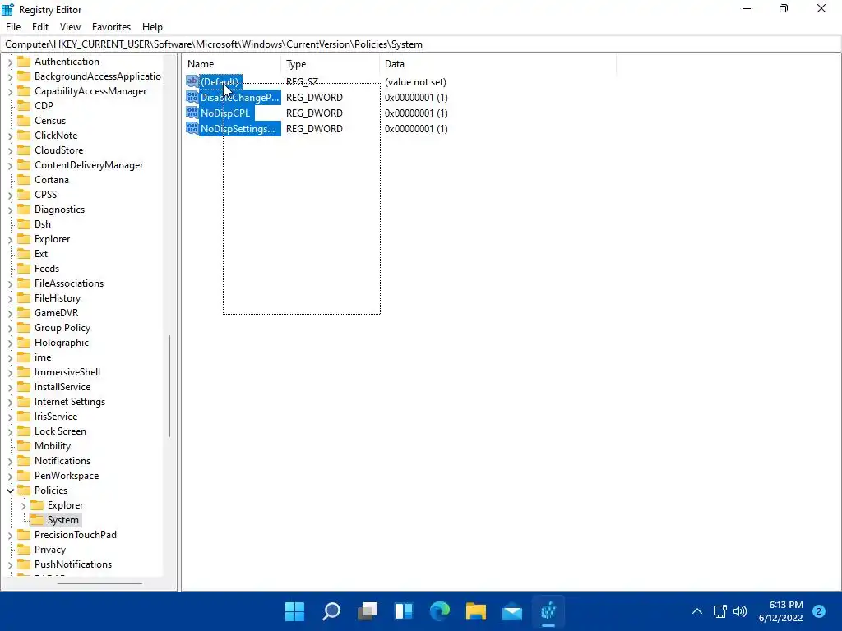Screen dimensions: 842x631
Task: Click the Explorer folder icon under Policies
Action: click(x=36, y=505)
